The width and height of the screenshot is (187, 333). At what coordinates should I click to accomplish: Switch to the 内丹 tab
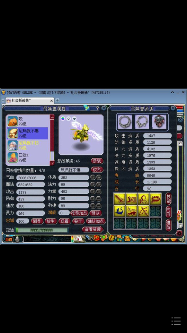tap(169, 212)
